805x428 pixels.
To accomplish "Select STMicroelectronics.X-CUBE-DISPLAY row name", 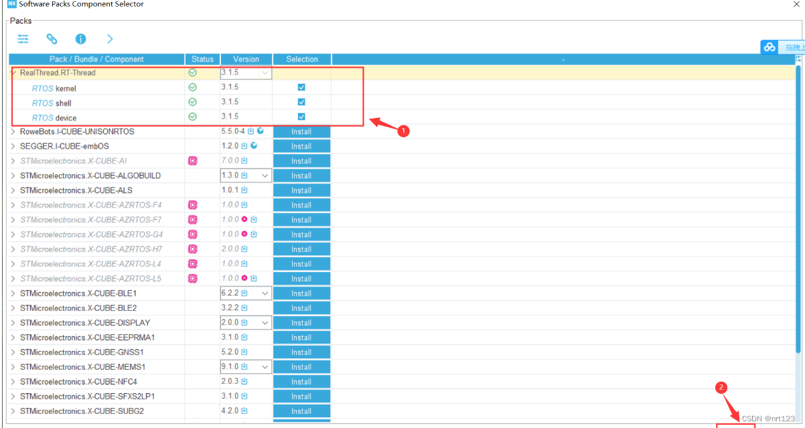I will pos(85,323).
